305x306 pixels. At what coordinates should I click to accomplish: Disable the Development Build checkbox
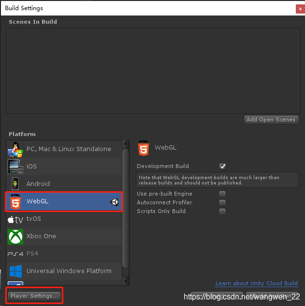pyautogui.click(x=222, y=166)
